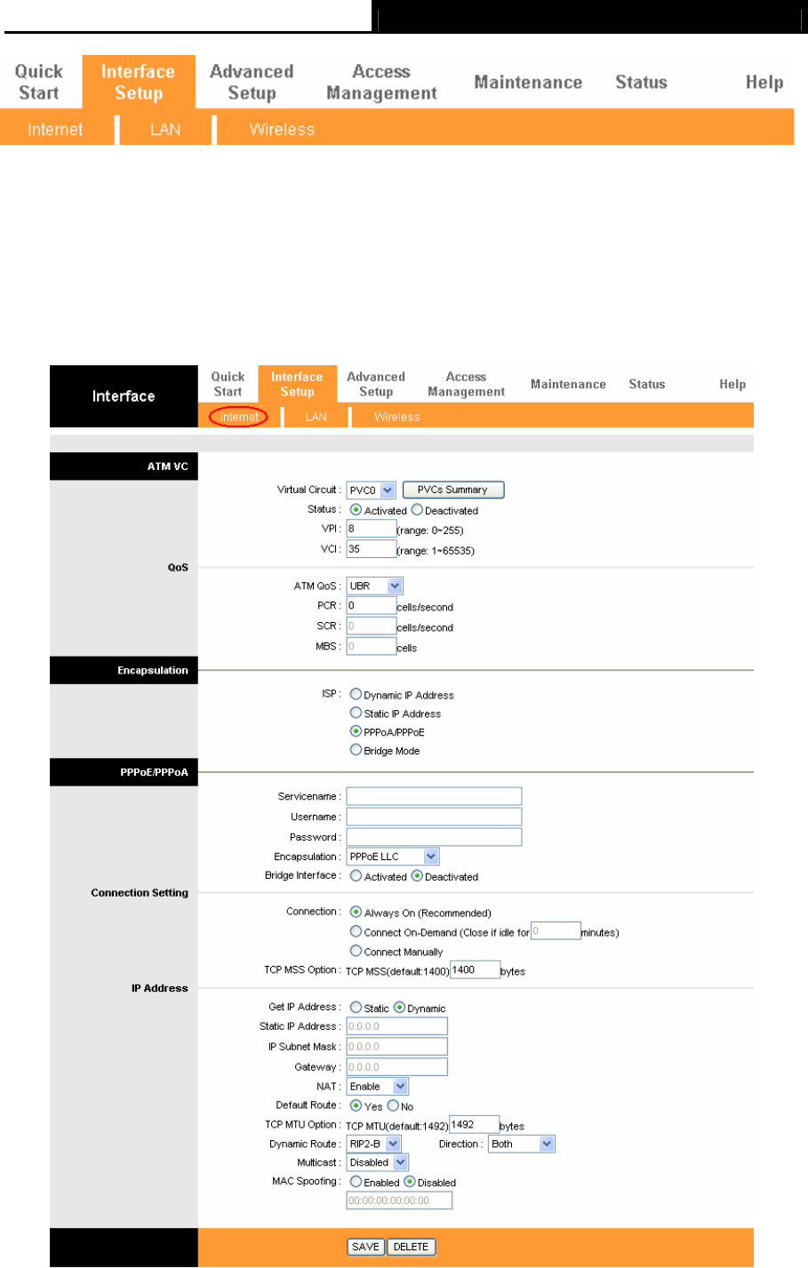808x1268 pixels.
Task: Choose Dynamic IP Address as ISP type
Action: coord(356,694)
